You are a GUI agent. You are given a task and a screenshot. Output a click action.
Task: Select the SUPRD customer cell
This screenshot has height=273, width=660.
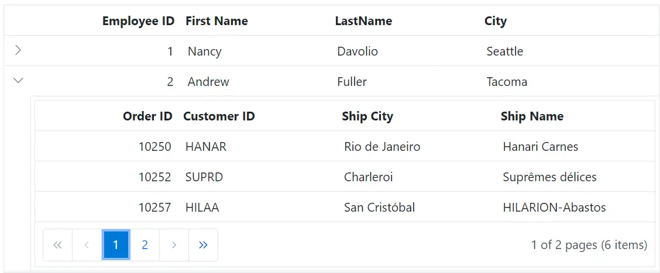(x=204, y=177)
